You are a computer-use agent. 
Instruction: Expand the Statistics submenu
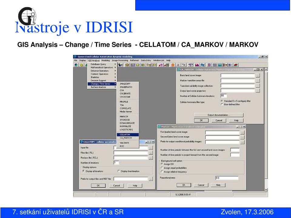102,77
